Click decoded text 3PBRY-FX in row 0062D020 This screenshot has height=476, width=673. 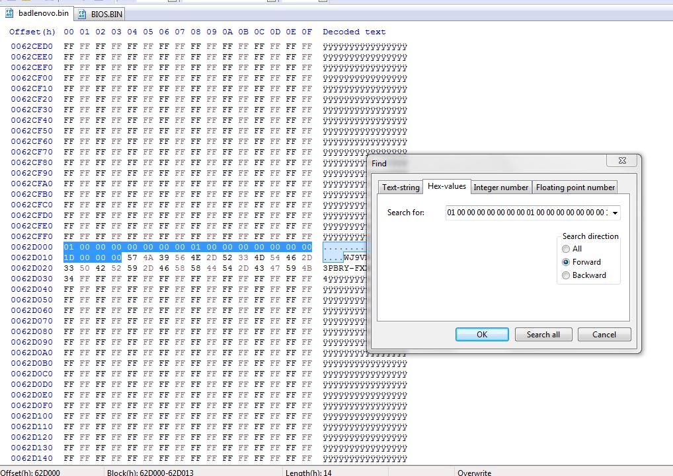(x=344, y=268)
